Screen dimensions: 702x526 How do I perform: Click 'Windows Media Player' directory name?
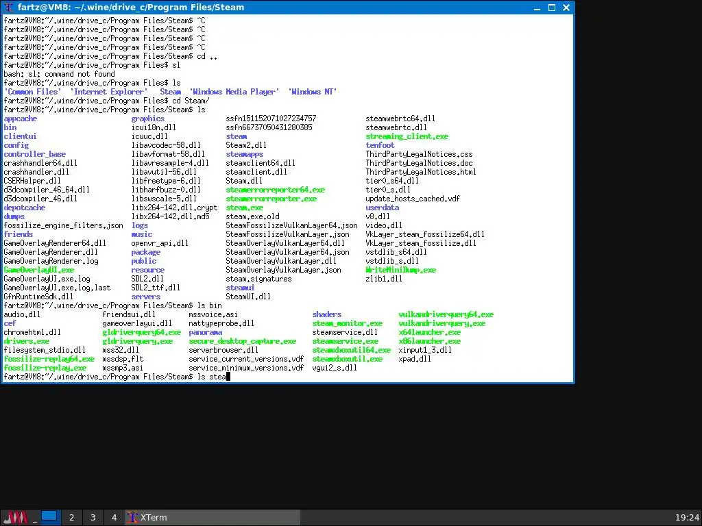coord(234,92)
